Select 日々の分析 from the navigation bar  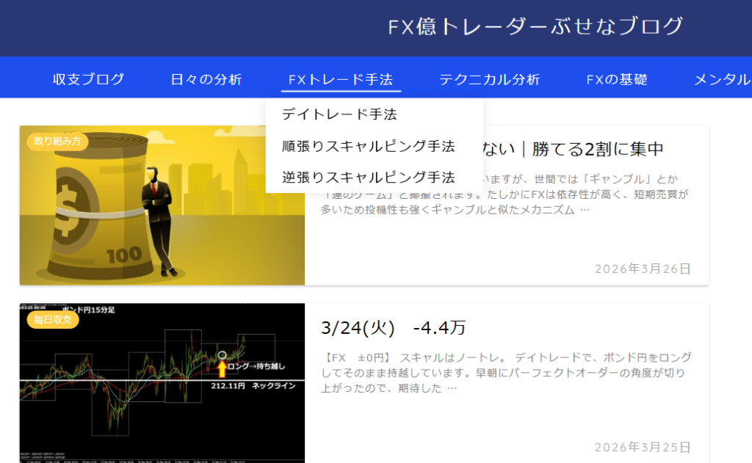[x=204, y=79]
